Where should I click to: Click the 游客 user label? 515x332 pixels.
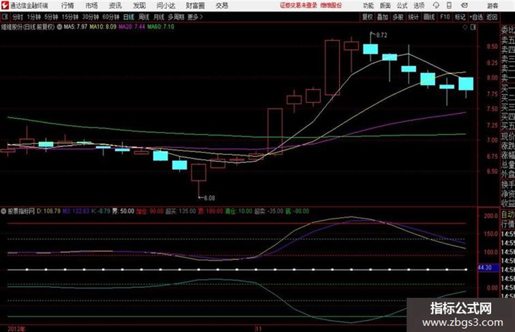coord(493,5)
